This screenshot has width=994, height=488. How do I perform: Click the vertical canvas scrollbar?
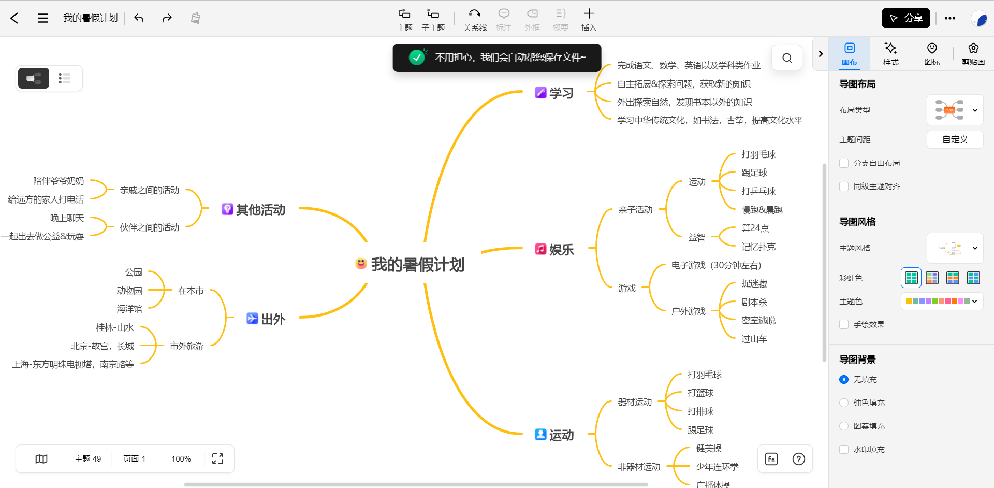[825, 263]
